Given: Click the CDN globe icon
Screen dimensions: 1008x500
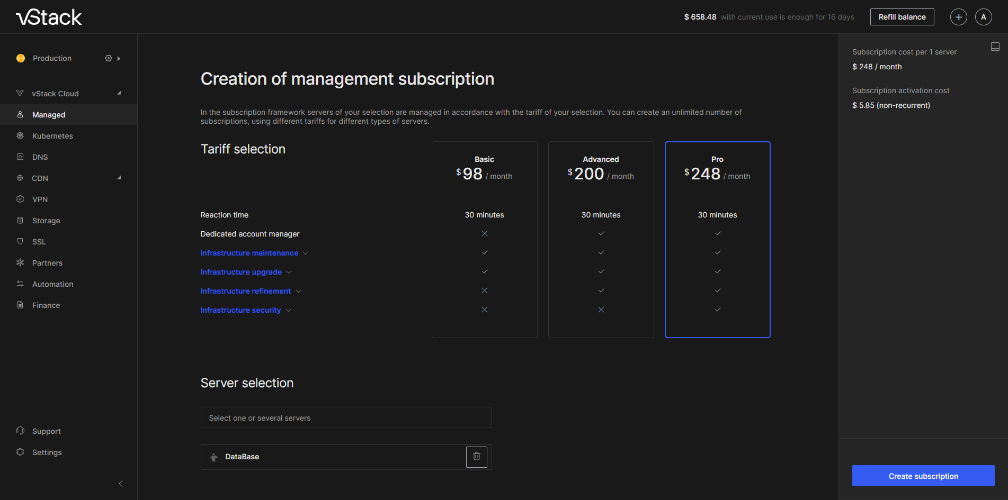Looking at the screenshot, I should [x=20, y=178].
